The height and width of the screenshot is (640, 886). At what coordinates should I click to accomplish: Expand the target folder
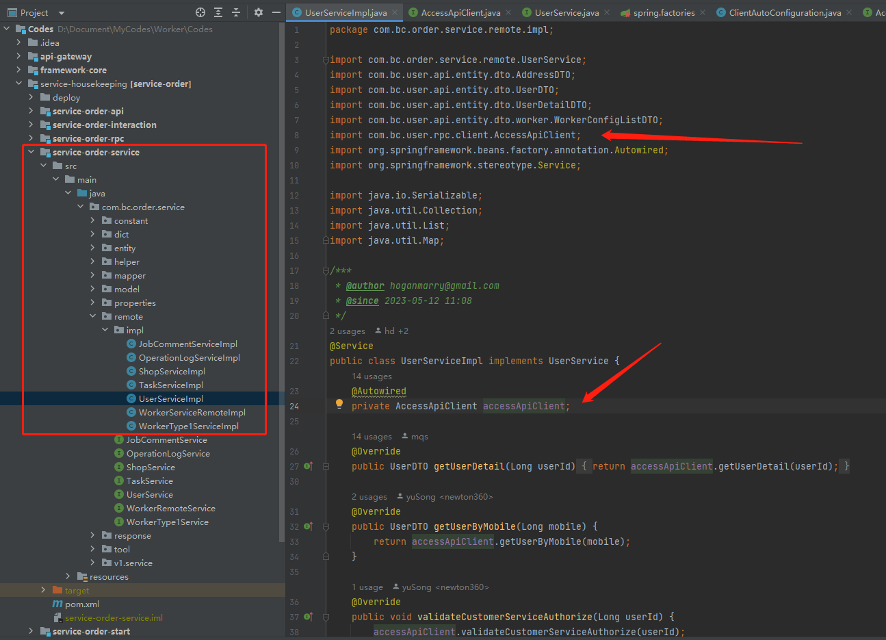[44, 590]
